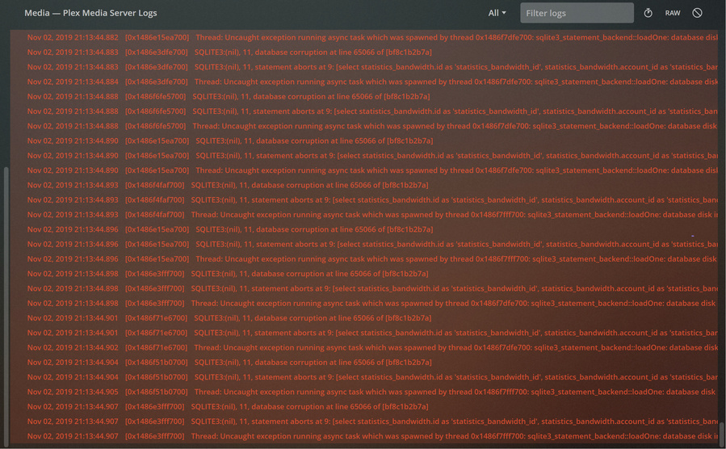Screen dimensions: 726x449
Task: Select the 21:13:44.907 database corruption log row
Action: click(364, 407)
